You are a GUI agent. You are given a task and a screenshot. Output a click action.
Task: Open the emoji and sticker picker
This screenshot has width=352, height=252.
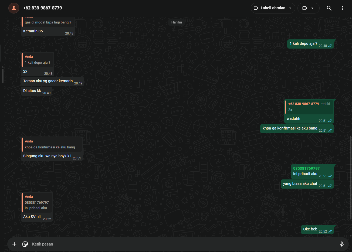25,244
